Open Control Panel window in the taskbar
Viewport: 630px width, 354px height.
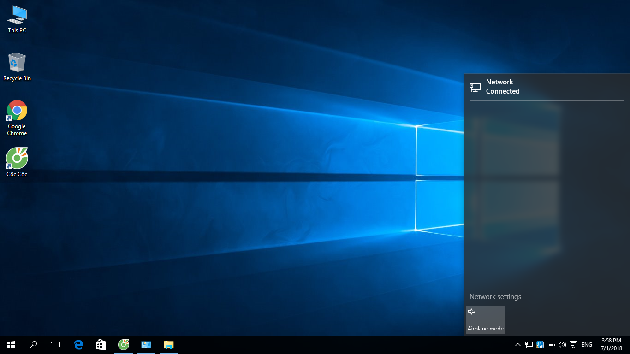tap(146, 344)
